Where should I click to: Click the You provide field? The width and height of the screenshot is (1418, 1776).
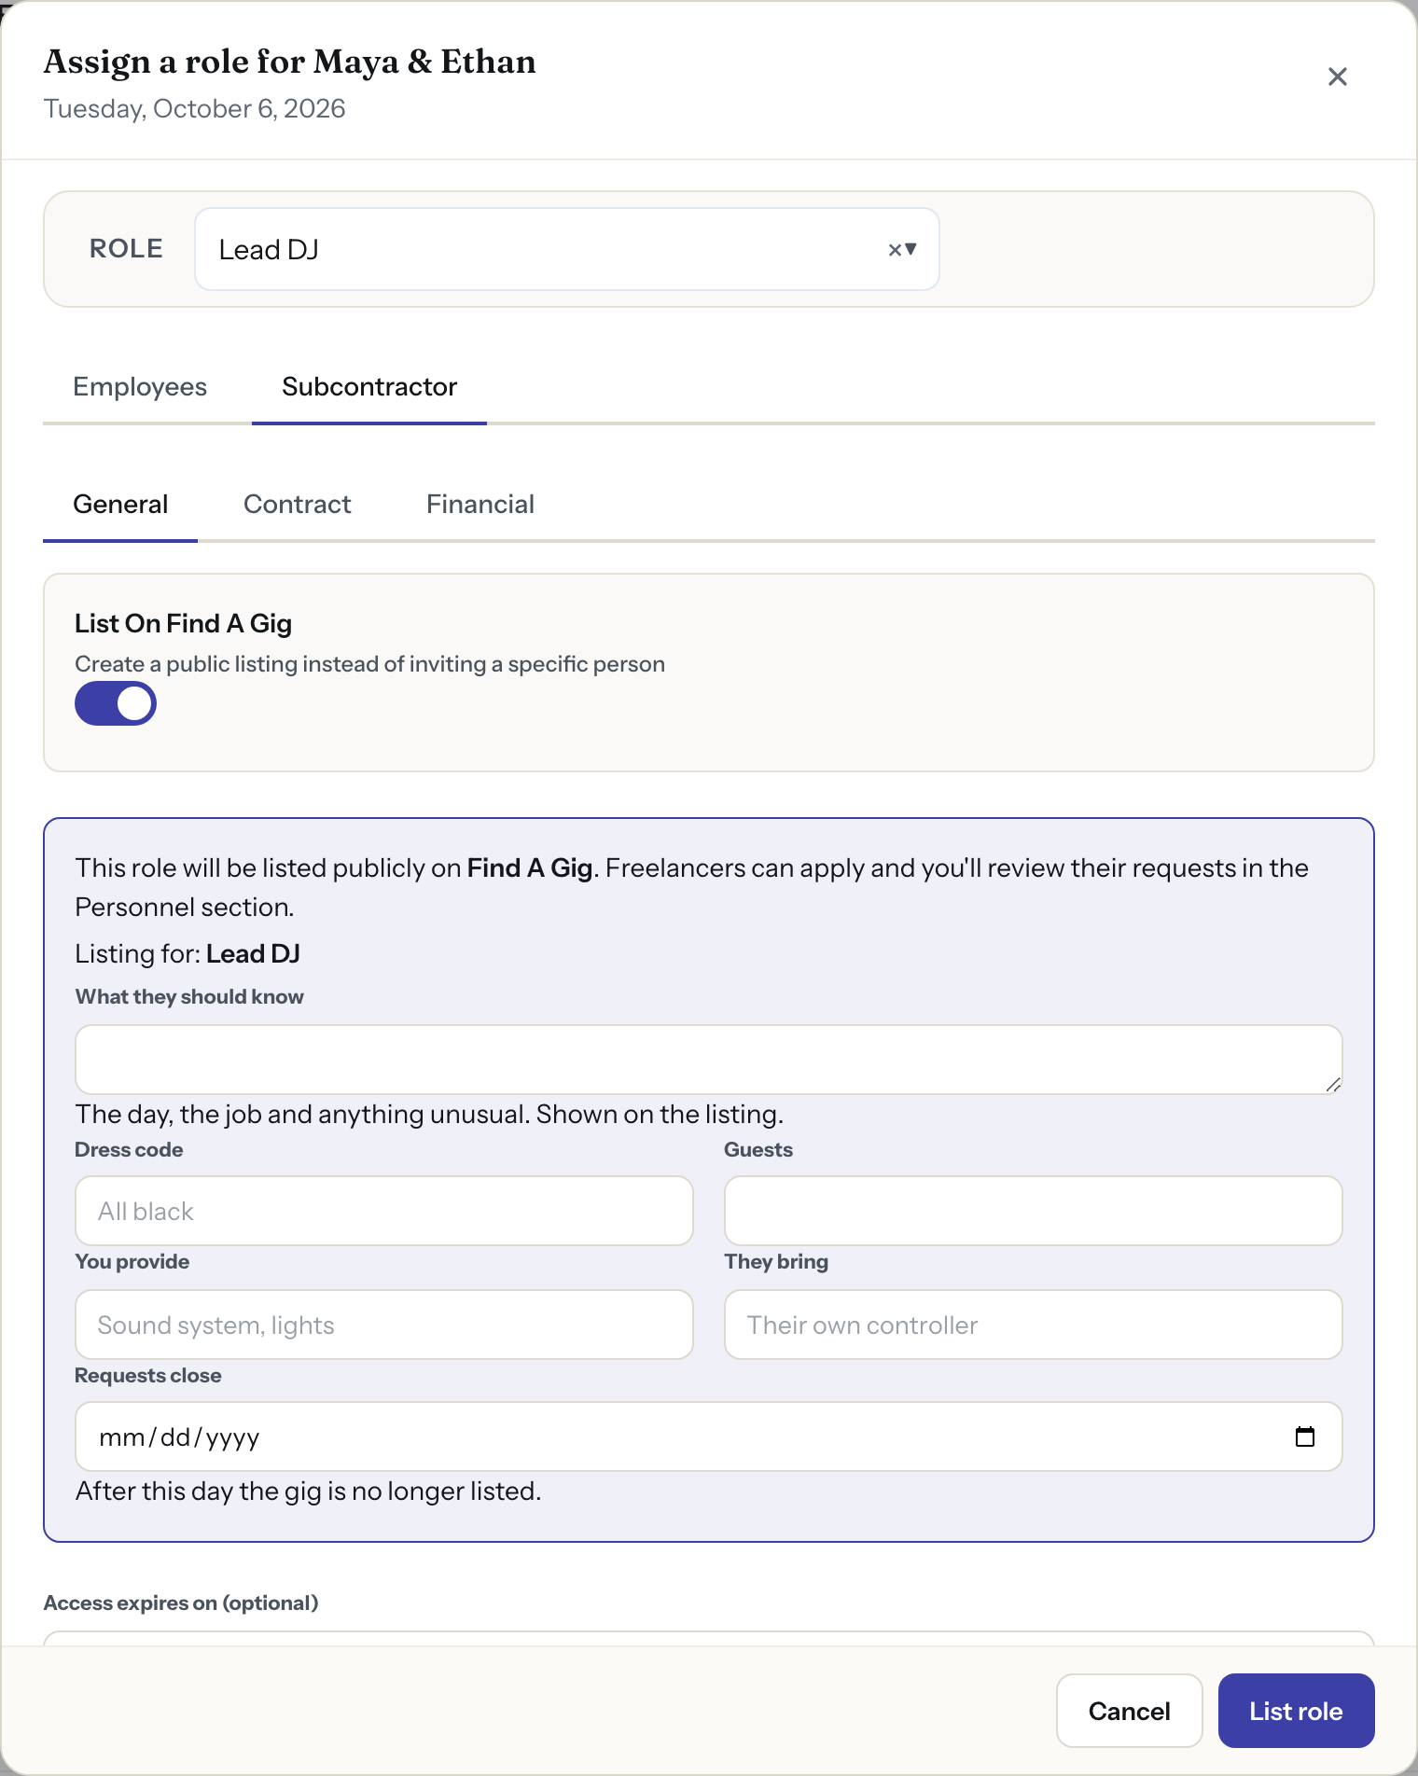(383, 1325)
